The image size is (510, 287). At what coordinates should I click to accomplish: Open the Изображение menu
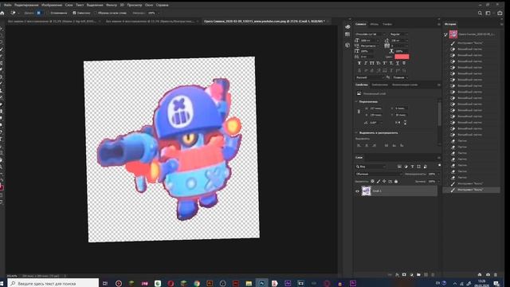coord(51,6)
